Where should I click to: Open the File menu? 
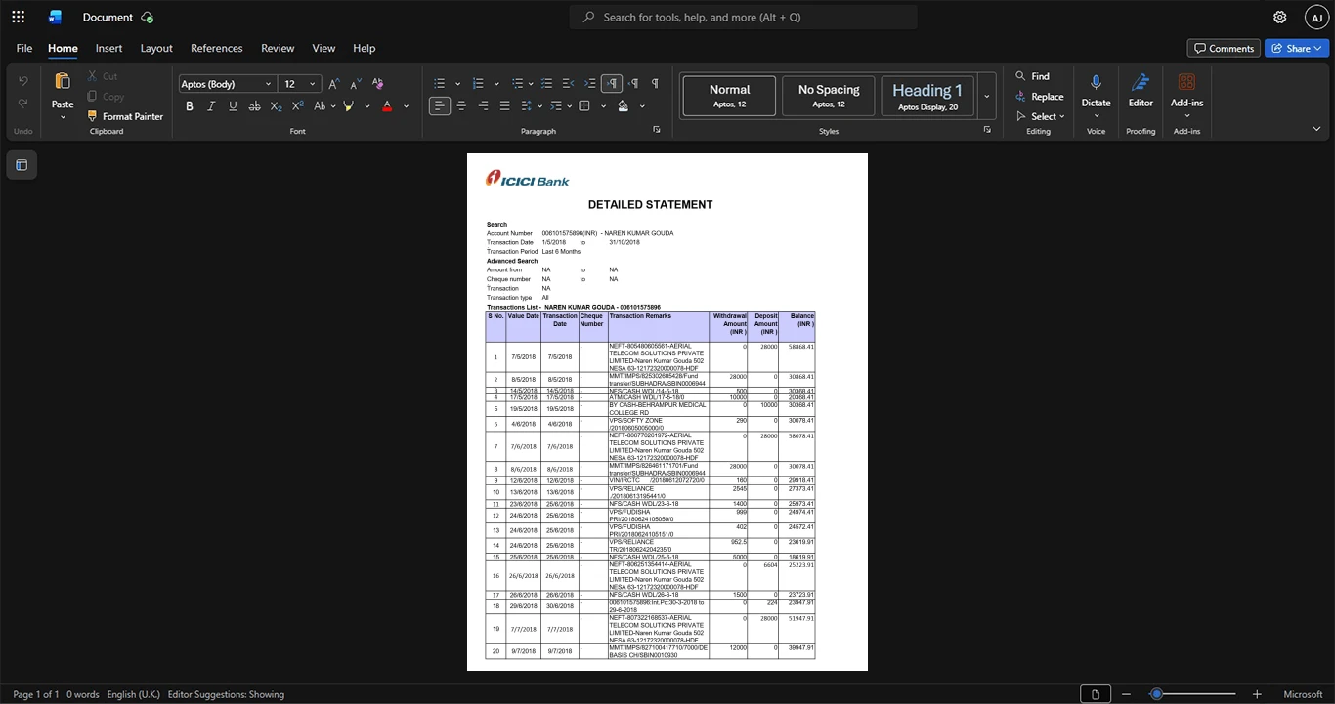tap(24, 48)
